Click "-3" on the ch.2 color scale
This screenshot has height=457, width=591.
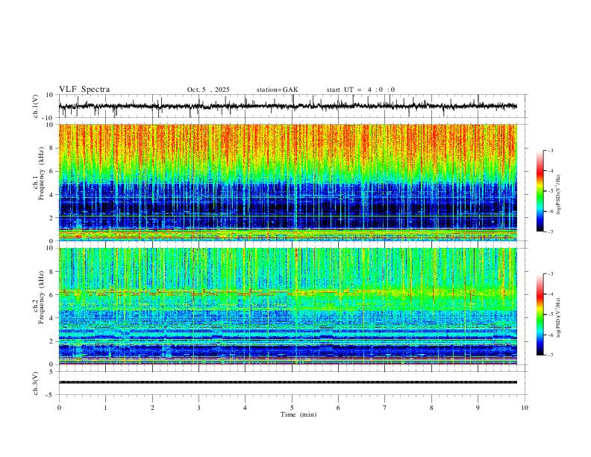pos(550,274)
